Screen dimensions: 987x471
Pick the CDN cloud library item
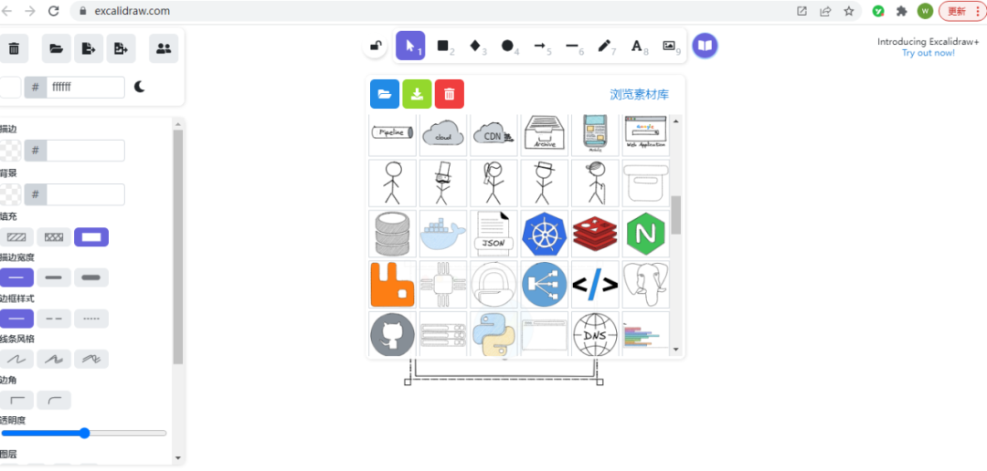493,135
